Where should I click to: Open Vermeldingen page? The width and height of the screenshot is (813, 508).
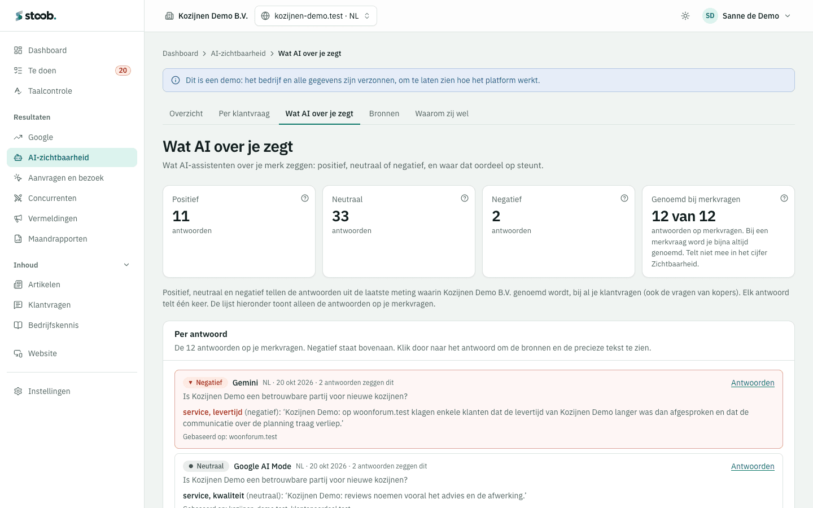[x=72, y=218]
